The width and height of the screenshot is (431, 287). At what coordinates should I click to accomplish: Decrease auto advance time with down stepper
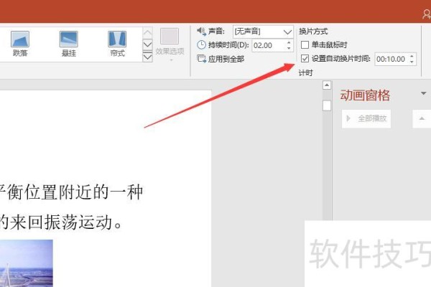(412, 62)
